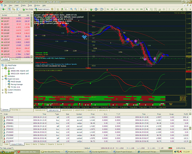
Task: Open the Indicators list dropdown
Action: pos(91,9)
